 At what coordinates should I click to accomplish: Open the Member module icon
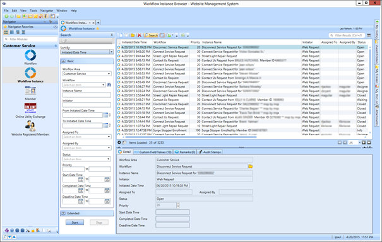(30, 91)
